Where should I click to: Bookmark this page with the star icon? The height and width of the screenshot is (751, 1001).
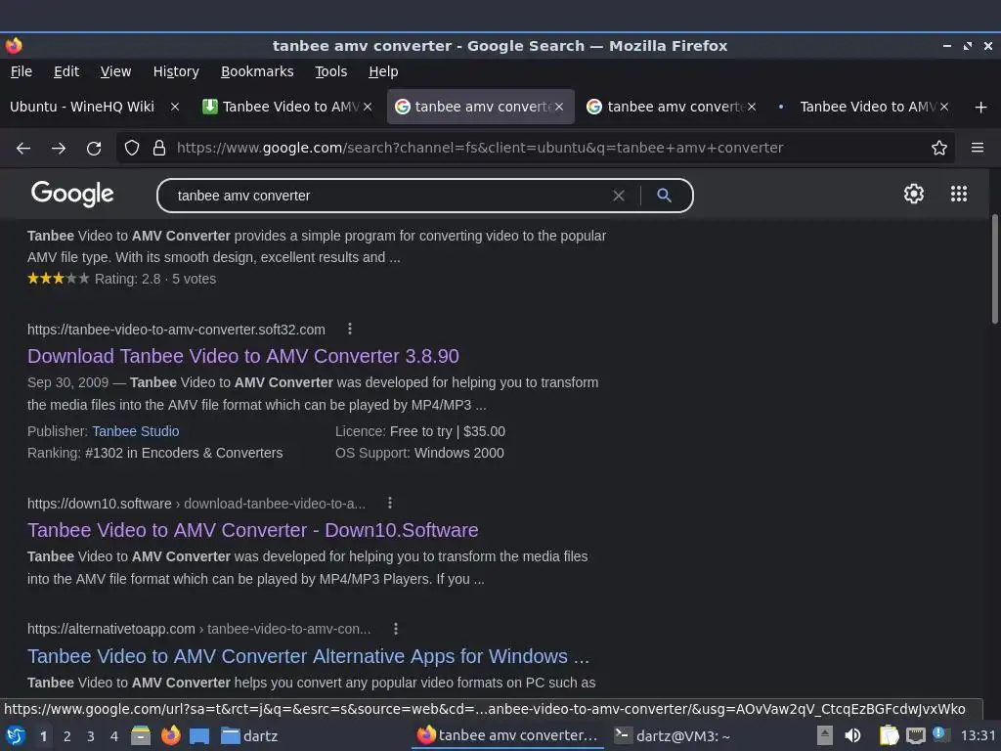tap(938, 149)
